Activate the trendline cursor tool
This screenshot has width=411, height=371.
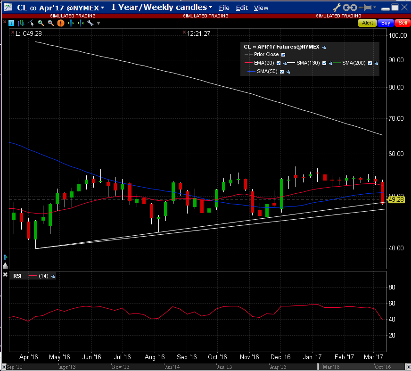click(31, 23)
